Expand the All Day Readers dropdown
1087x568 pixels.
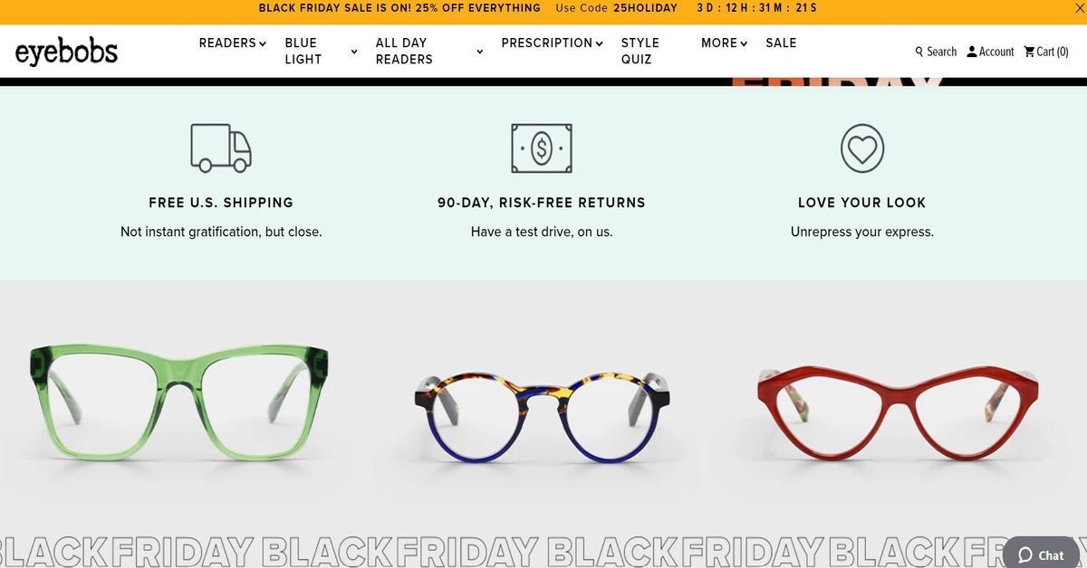429,51
